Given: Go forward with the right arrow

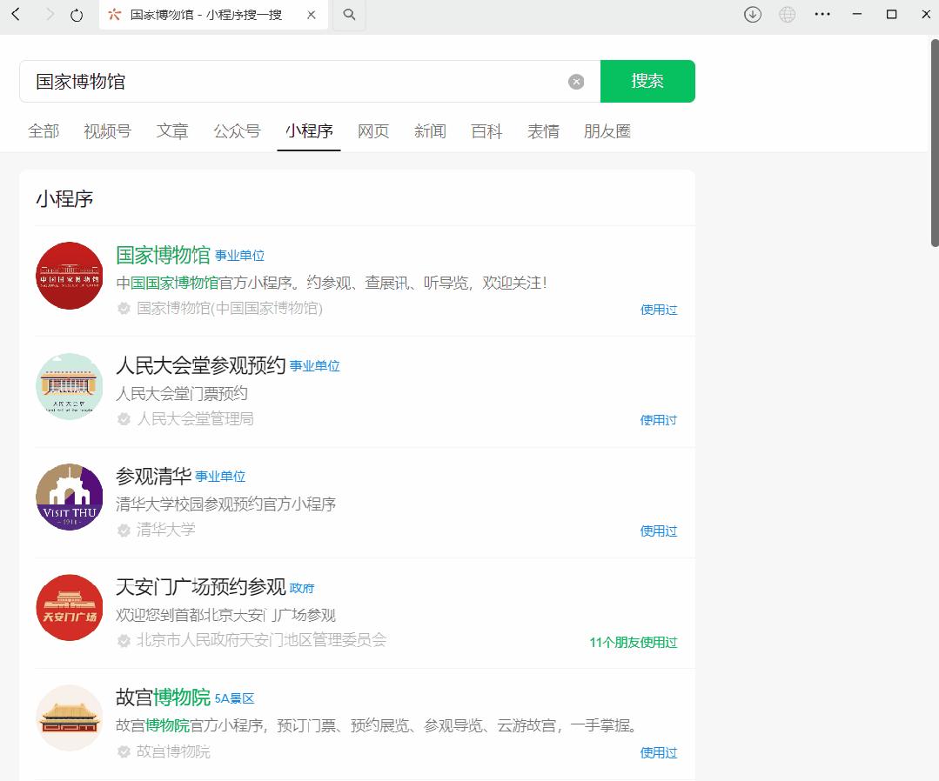Looking at the screenshot, I should 50,15.
